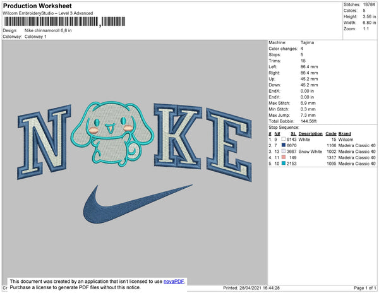Image resolution: width=379 pixels, height=293 pixels.
Task: Click thread code 1095
Action: (x=332, y=164)
